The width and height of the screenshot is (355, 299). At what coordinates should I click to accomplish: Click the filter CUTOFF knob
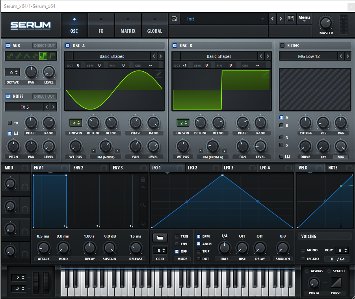(305, 123)
